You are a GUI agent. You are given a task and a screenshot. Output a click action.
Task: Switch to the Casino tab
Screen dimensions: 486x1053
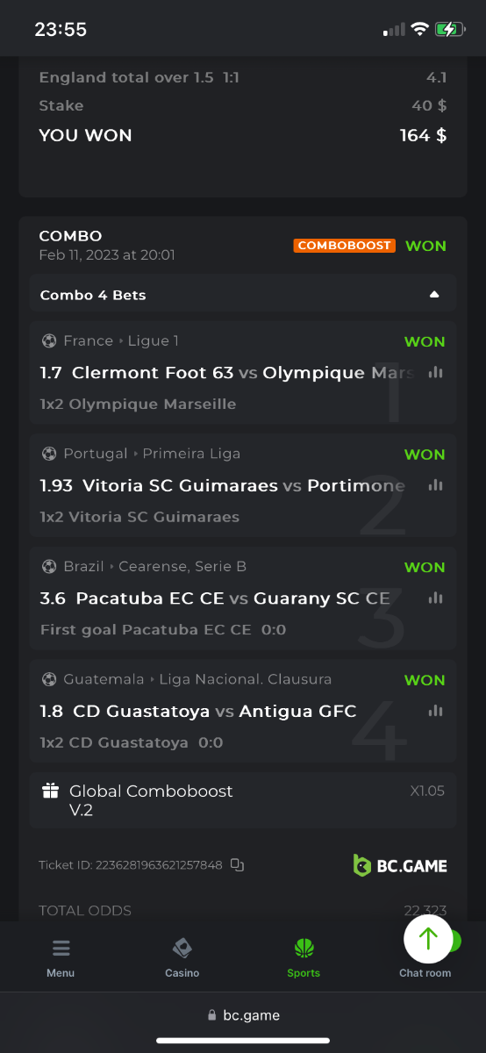[x=182, y=957]
